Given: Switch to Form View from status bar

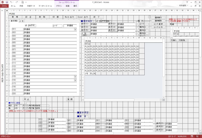Looking at the screenshot, I should tap(192, 136).
